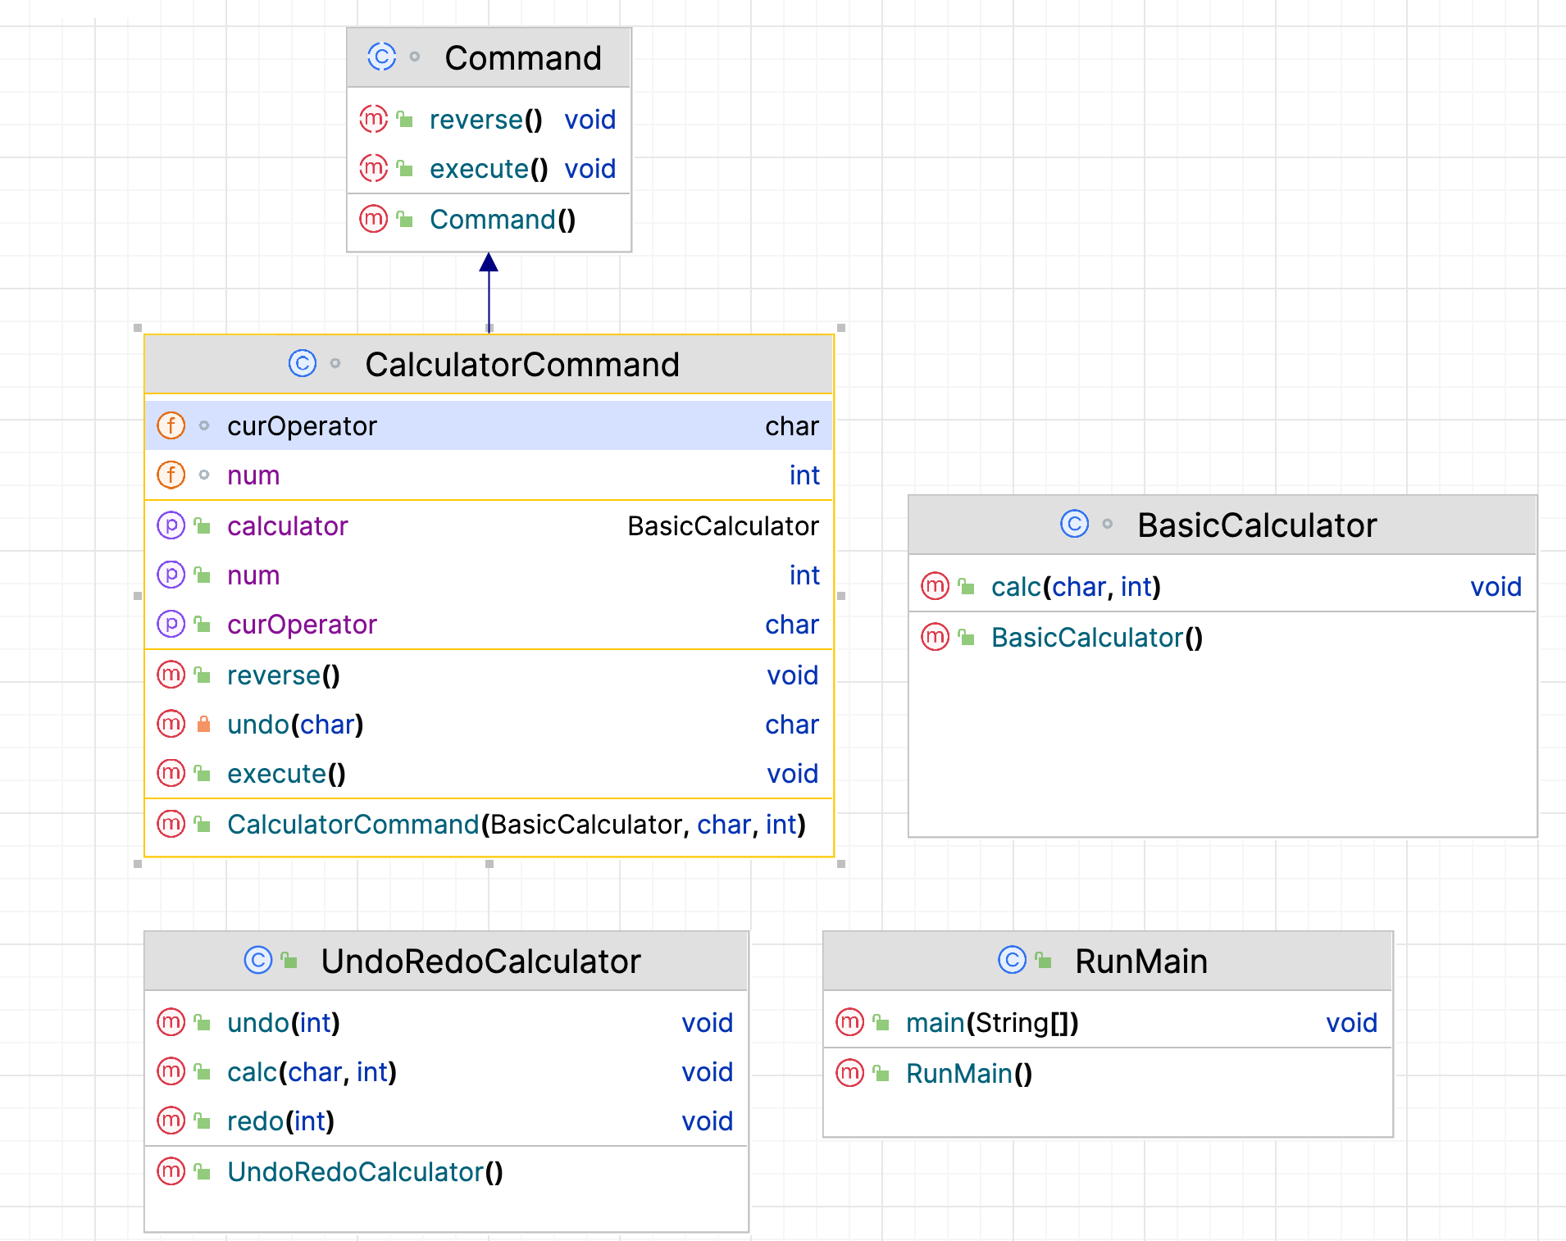Click the method icon beside redo(int)

171,1121
